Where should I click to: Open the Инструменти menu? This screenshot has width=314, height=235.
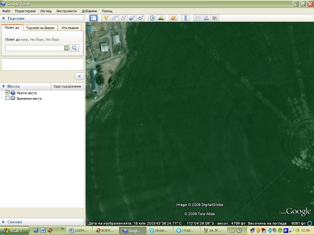click(67, 11)
